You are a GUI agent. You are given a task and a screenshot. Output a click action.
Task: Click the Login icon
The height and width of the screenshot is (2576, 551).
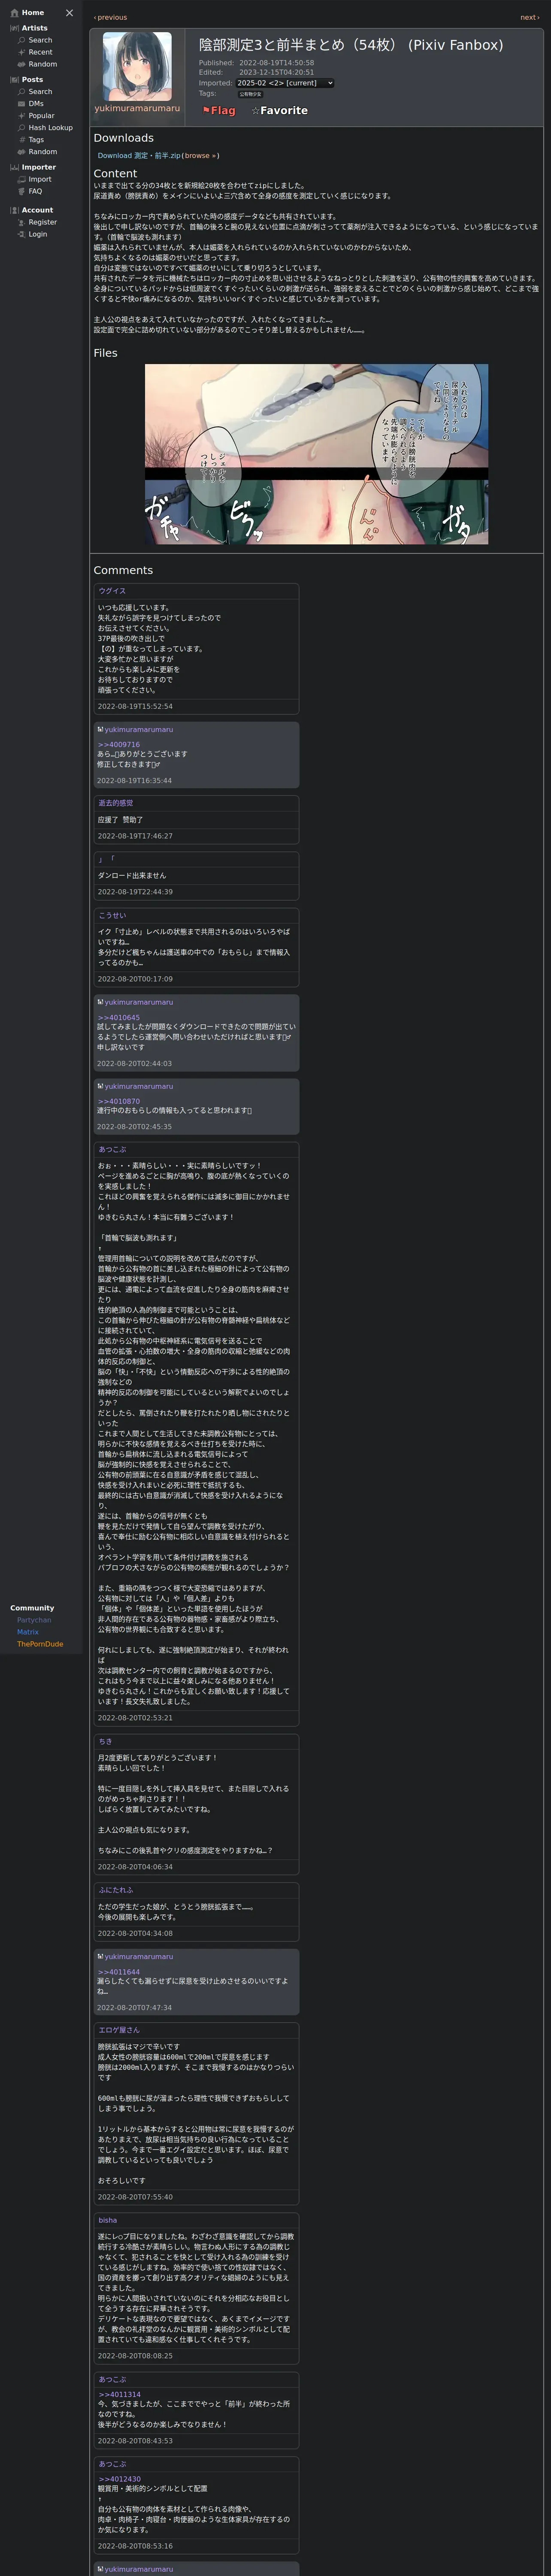pos(22,234)
